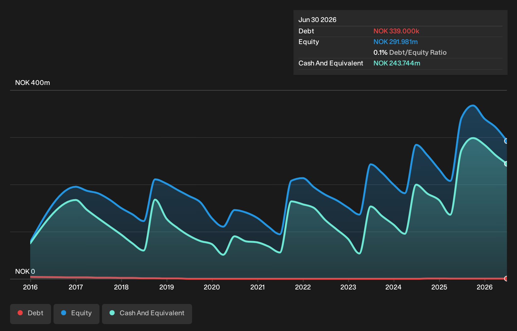
Task: Click the 2024 x-axis label
Action: 394,287
